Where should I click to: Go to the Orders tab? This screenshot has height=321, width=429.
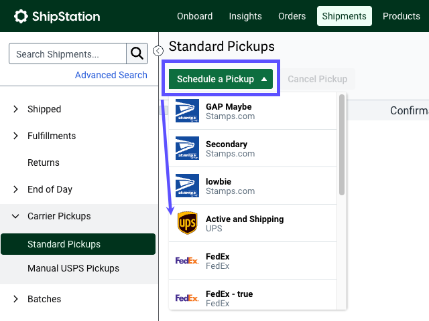tap(292, 16)
